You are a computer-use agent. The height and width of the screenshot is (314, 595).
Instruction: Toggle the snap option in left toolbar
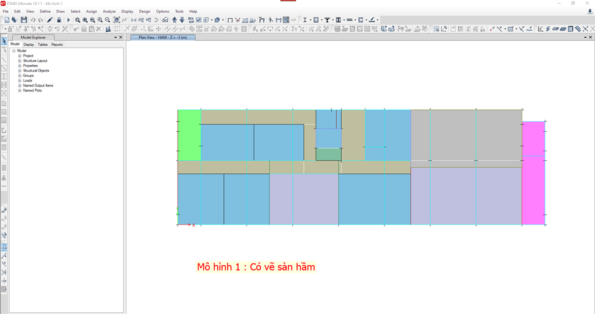(4, 248)
